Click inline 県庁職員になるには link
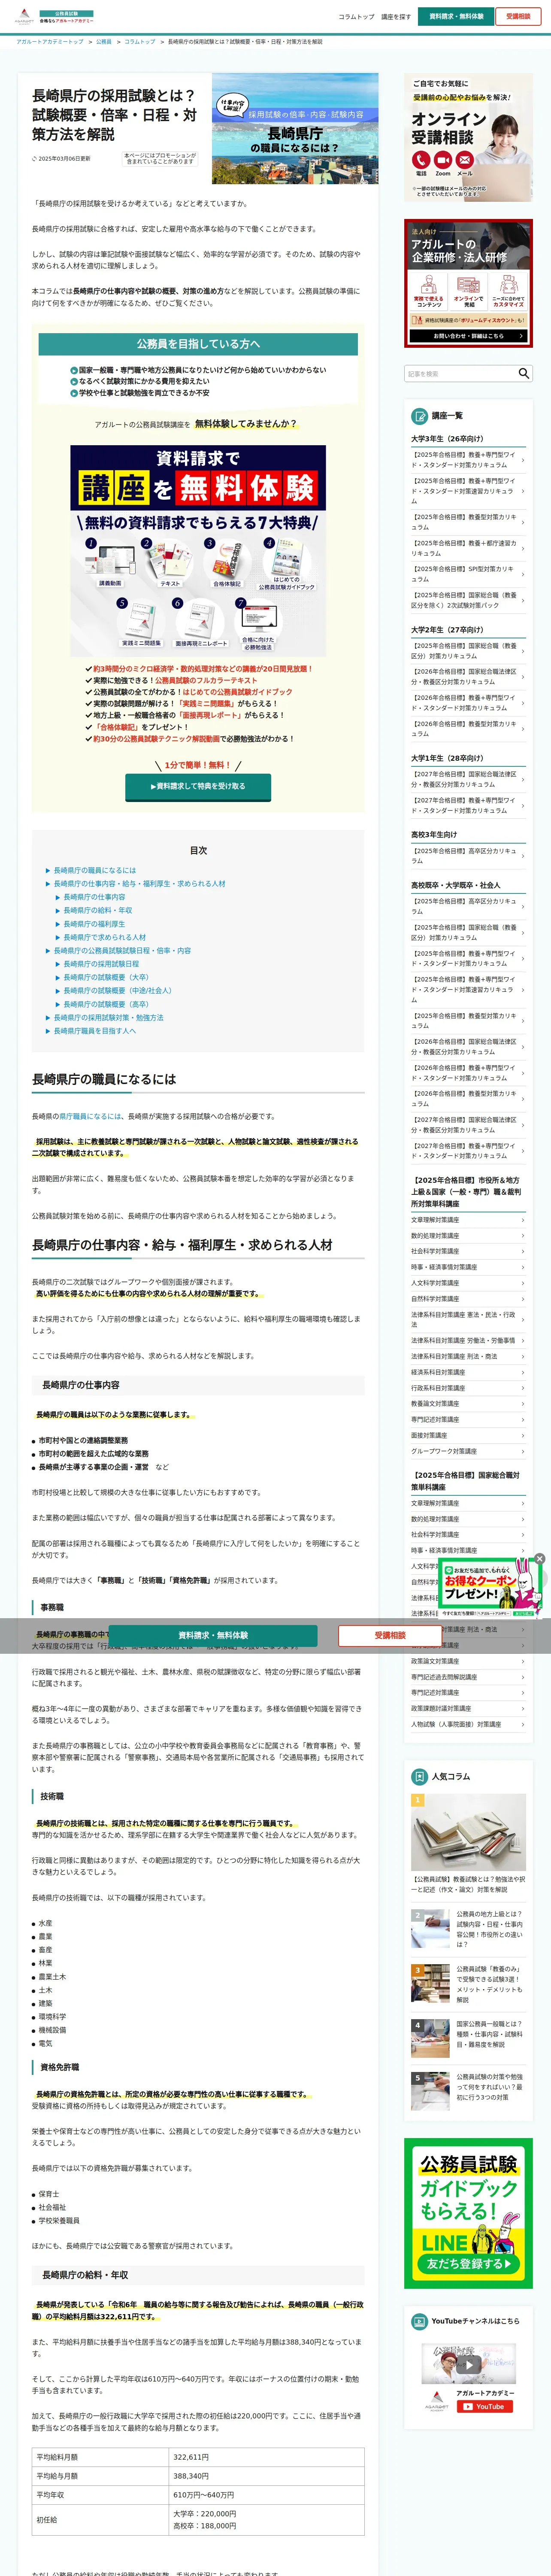551x2576 pixels. click(90, 1116)
